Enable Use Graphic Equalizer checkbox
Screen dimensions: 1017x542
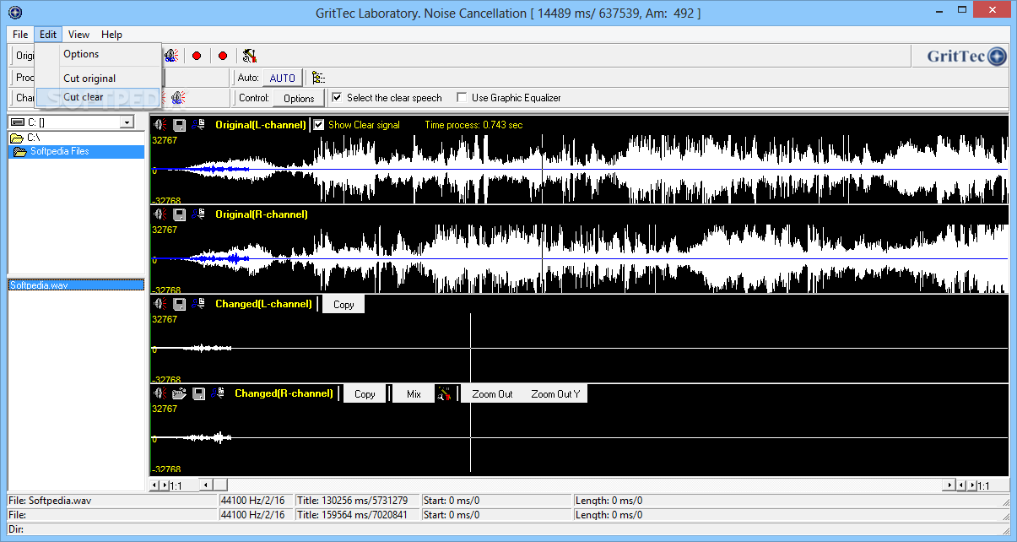pyautogui.click(x=462, y=98)
